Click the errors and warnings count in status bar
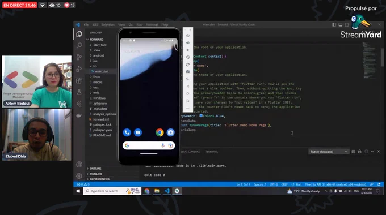The image size is (386, 215). click(x=83, y=184)
